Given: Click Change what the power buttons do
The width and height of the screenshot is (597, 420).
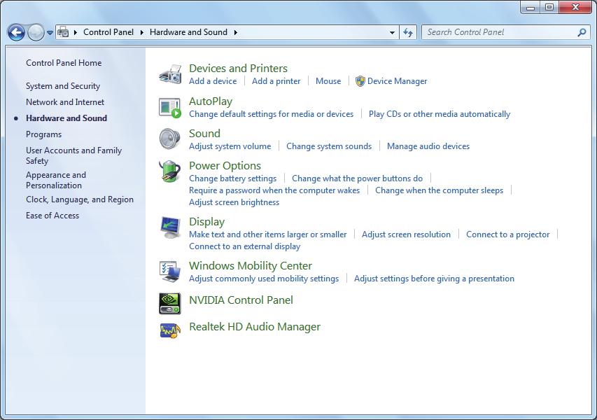Looking at the screenshot, I should pos(357,178).
